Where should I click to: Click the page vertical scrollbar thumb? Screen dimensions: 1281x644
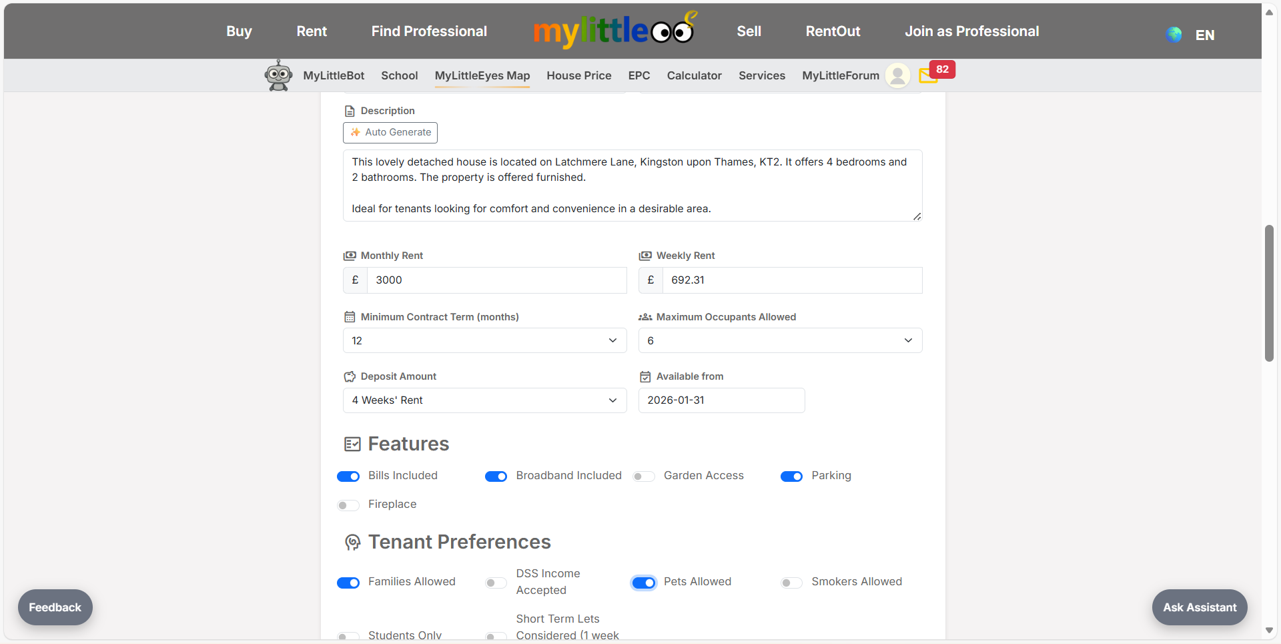1269,294
